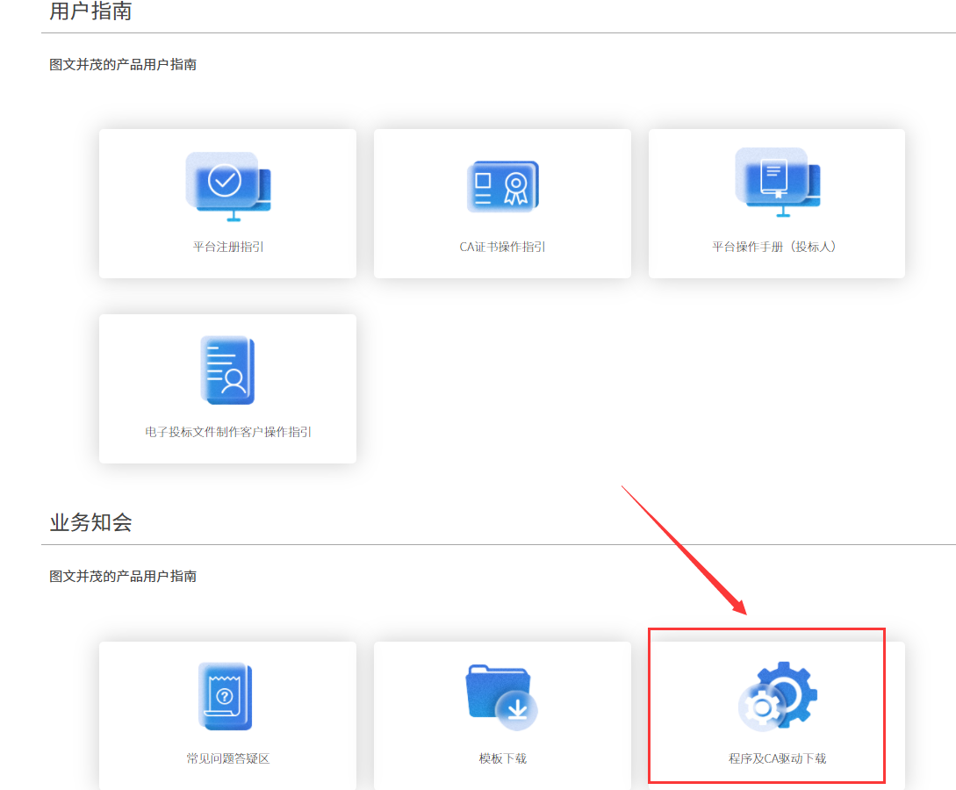Select the 模板下载 text label
The width and height of the screenshot is (956, 790).
pyautogui.click(x=502, y=758)
